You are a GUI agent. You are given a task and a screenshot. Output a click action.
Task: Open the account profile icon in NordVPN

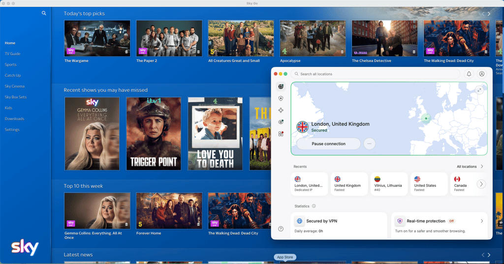pos(481,74)
